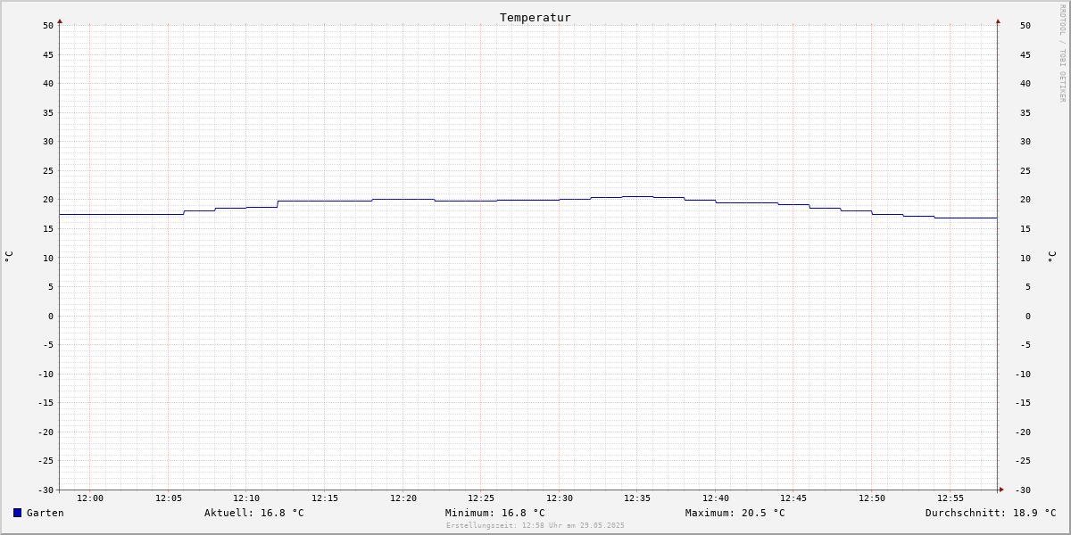Viewport: 1071px width, 535px height.
Task: Click the 12:20 time axis label
Action: click(403, 498)
